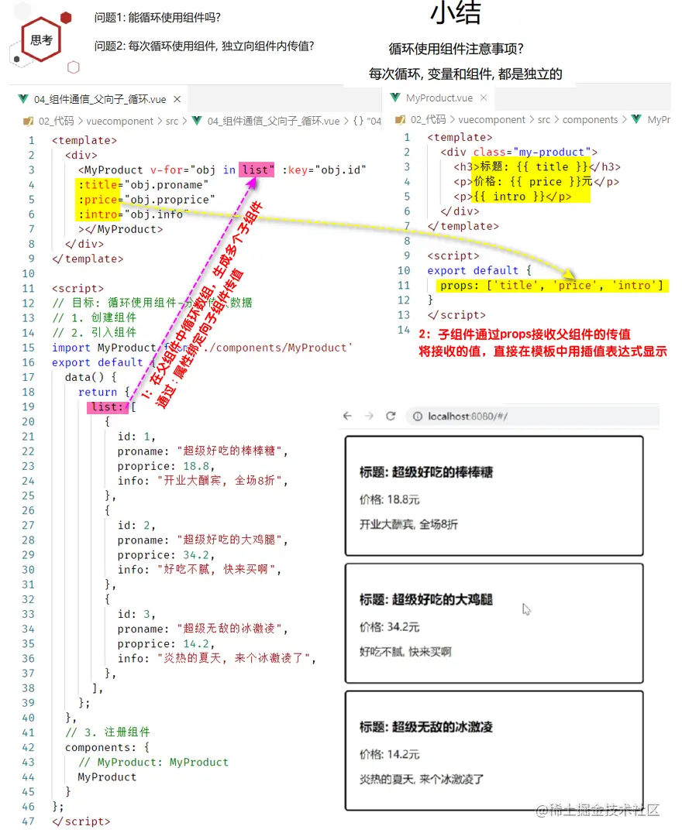This screenshot has height=840, width=682.
Task: Click the string "超级好吃的棒棒糖" in code
Action: [x=229, y=451]
